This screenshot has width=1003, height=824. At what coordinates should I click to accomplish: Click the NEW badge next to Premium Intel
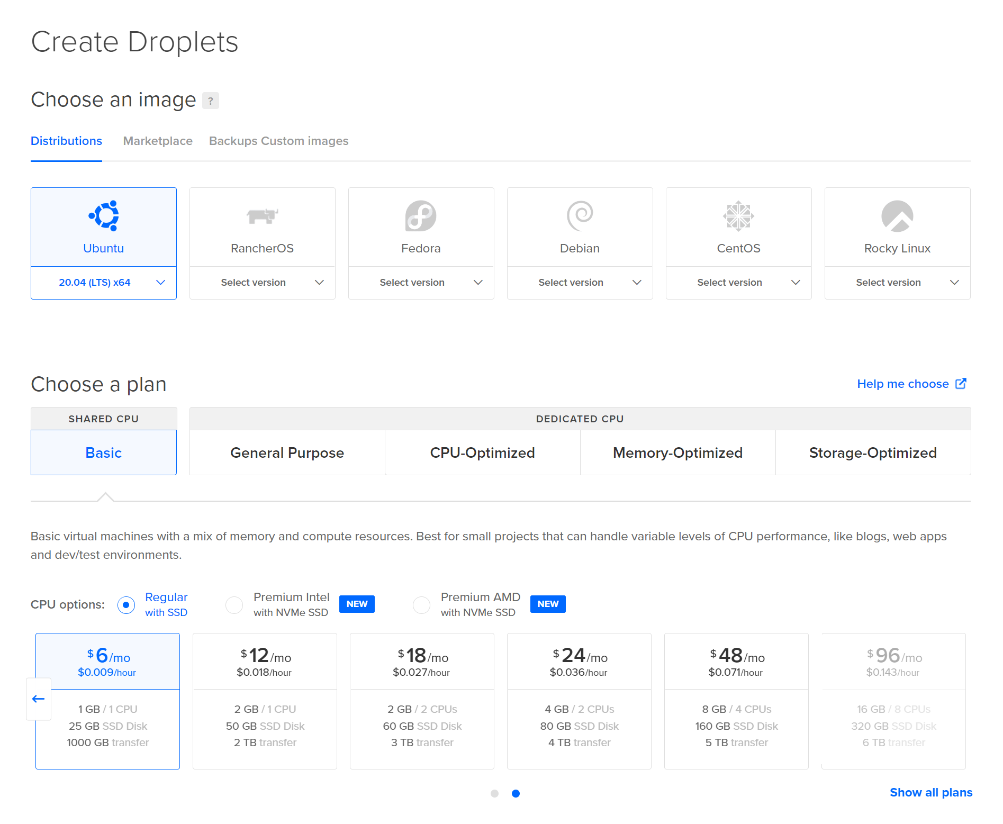coord(357,604)
